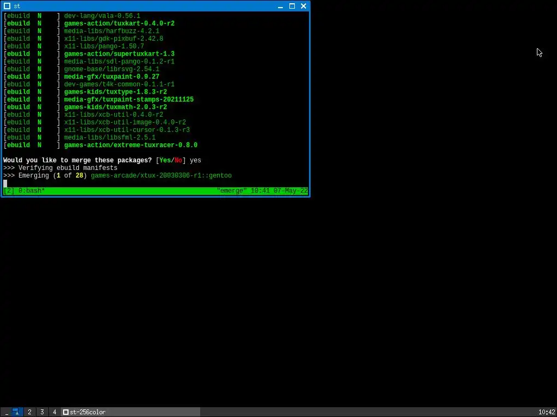
Task: Click the terminal cursor block
Action: click(5, 184)
